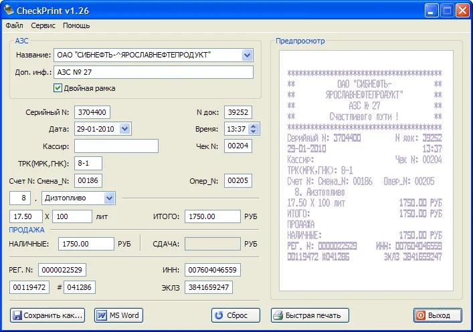
Task: Open the Помощь menu
Action: (x=76, y=26)
